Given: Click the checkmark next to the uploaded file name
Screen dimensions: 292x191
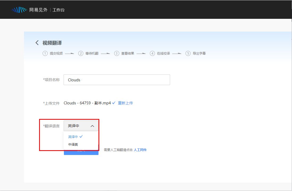Looking at the screenshot, I should (x=114, y=103).
